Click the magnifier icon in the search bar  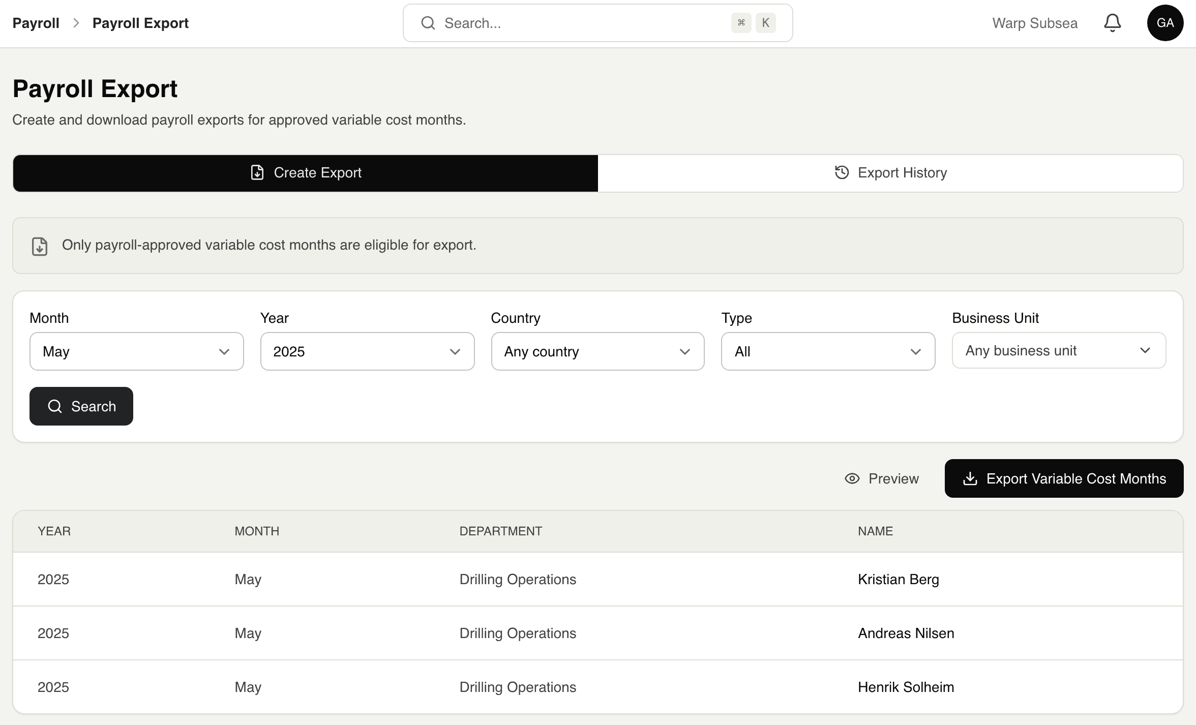point(428,23)
